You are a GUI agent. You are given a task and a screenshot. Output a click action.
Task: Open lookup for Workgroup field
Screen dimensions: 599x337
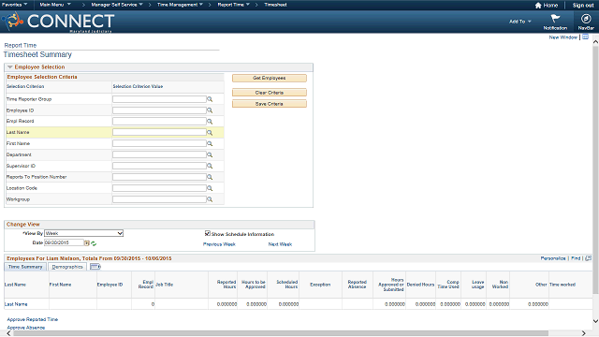[210, 199]
